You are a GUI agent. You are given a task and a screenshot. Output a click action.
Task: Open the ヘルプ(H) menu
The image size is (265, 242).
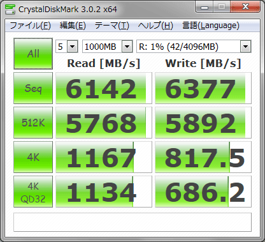pyautogui.click(x=155, y=26)
